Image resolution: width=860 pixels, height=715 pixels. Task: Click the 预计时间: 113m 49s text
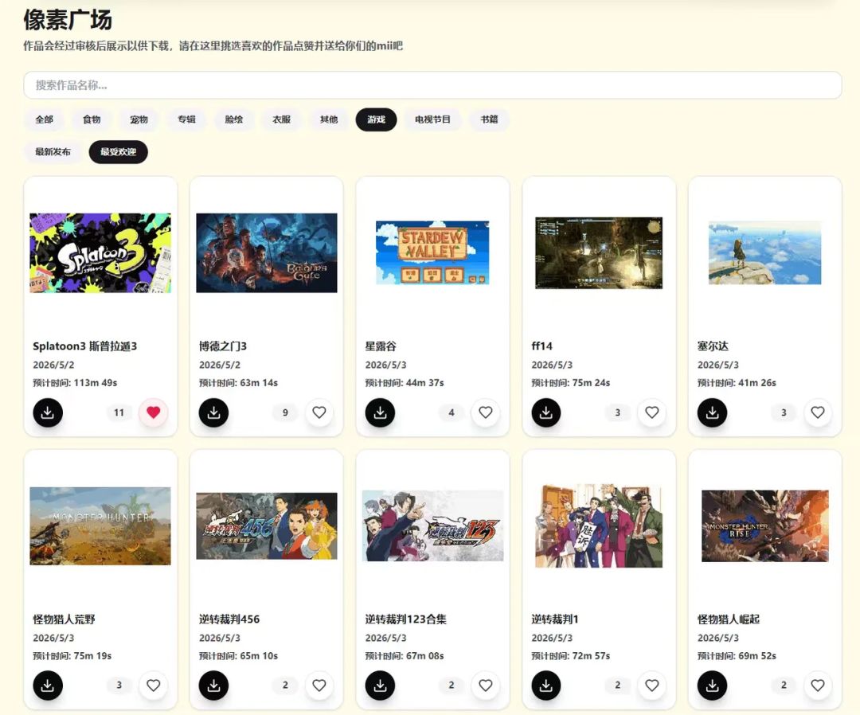tap(75, 383)
